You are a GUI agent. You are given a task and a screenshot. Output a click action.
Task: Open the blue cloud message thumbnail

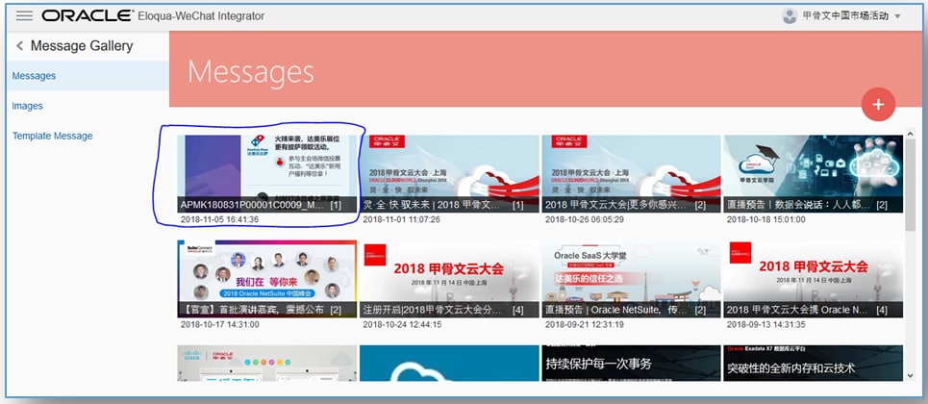click(x=449, y=364)
